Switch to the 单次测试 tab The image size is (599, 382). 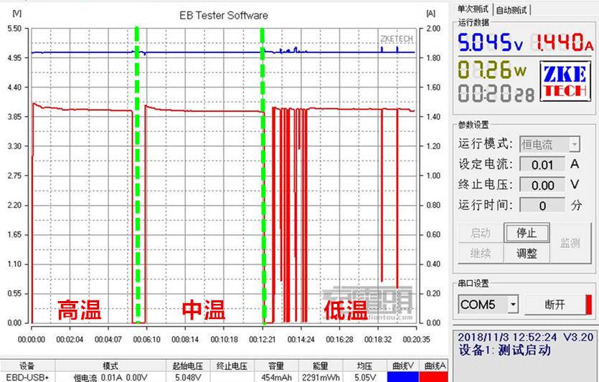(x=473, y=9)
